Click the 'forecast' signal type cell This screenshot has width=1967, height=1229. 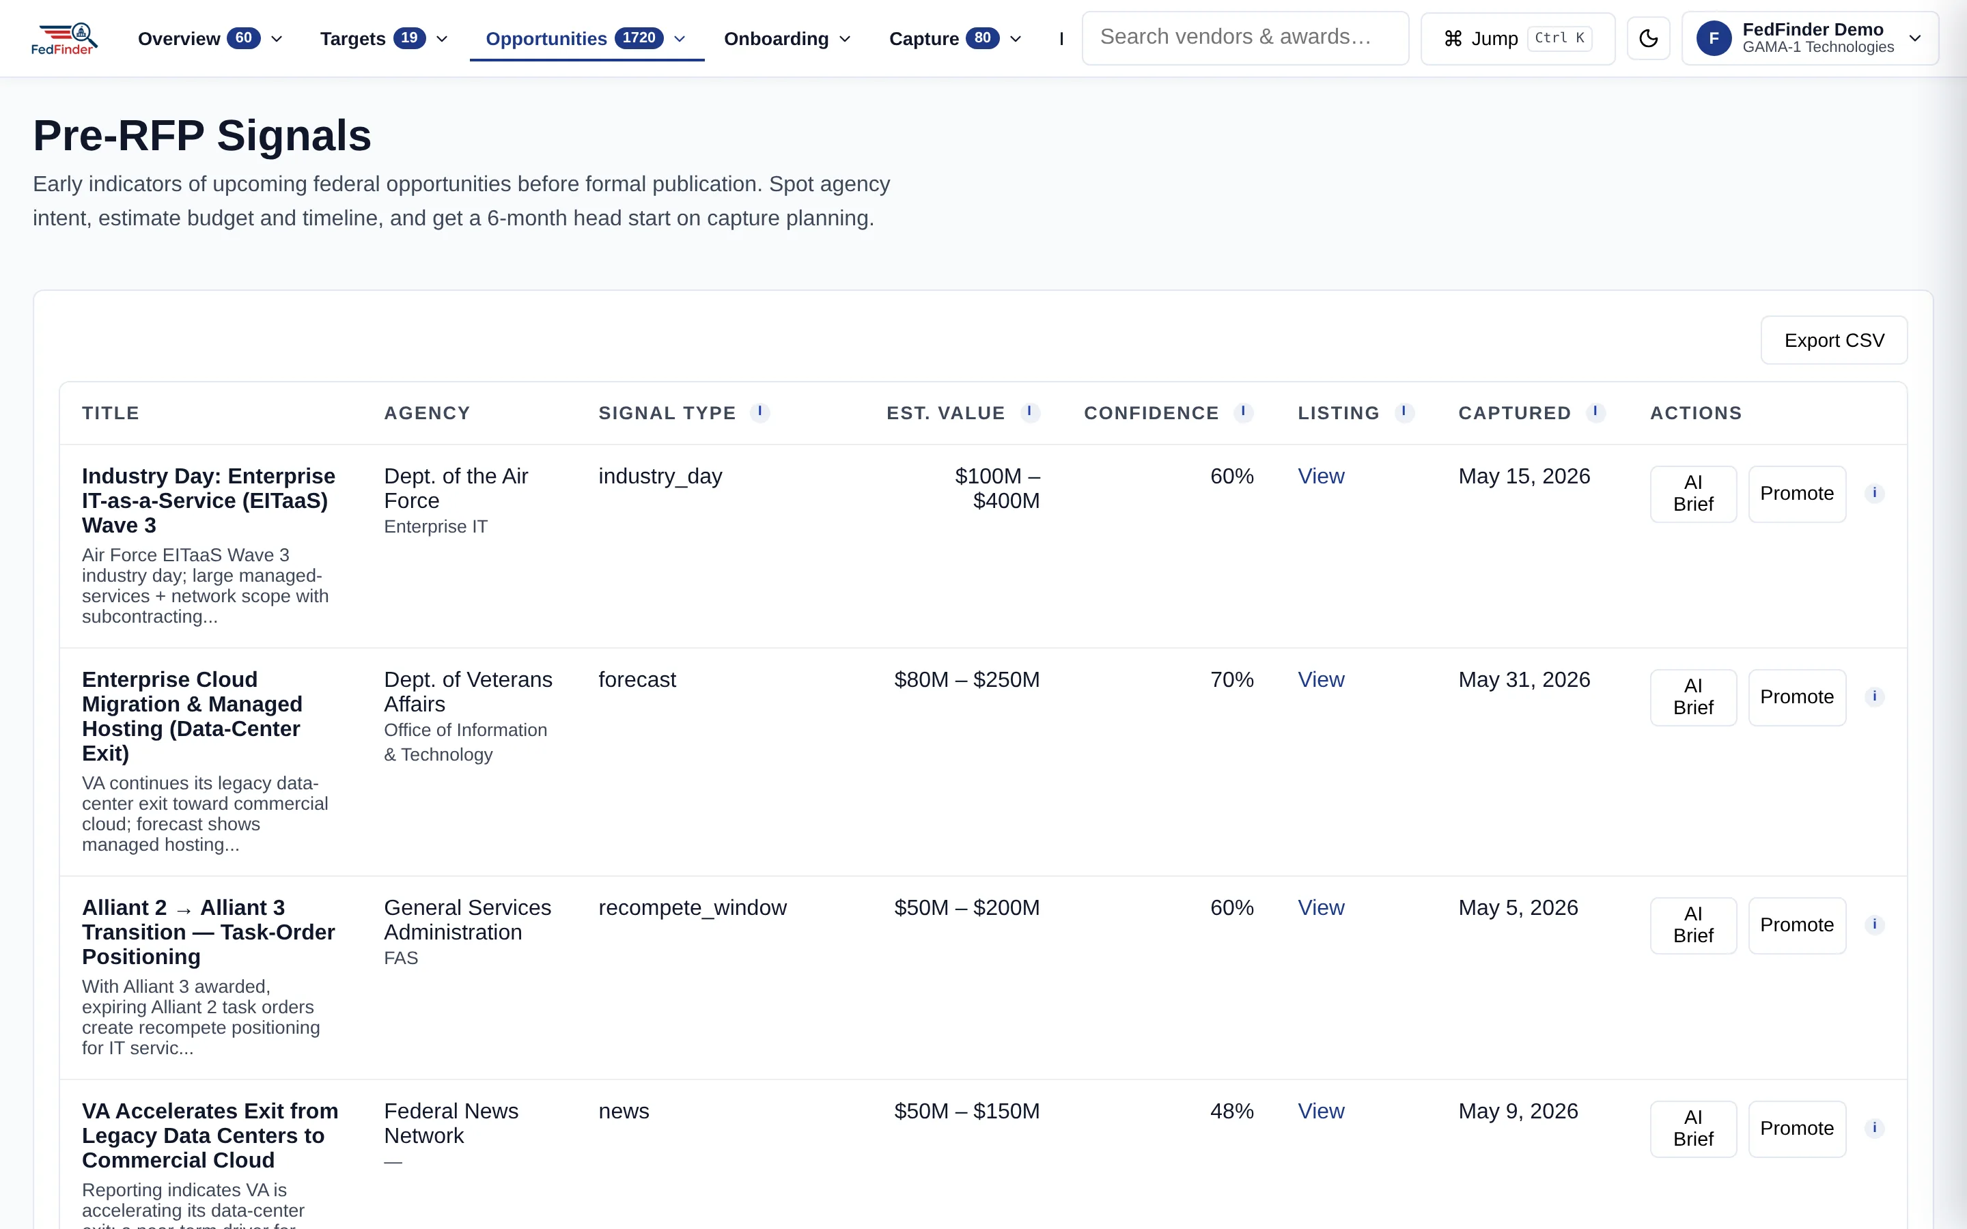(637, 679)
